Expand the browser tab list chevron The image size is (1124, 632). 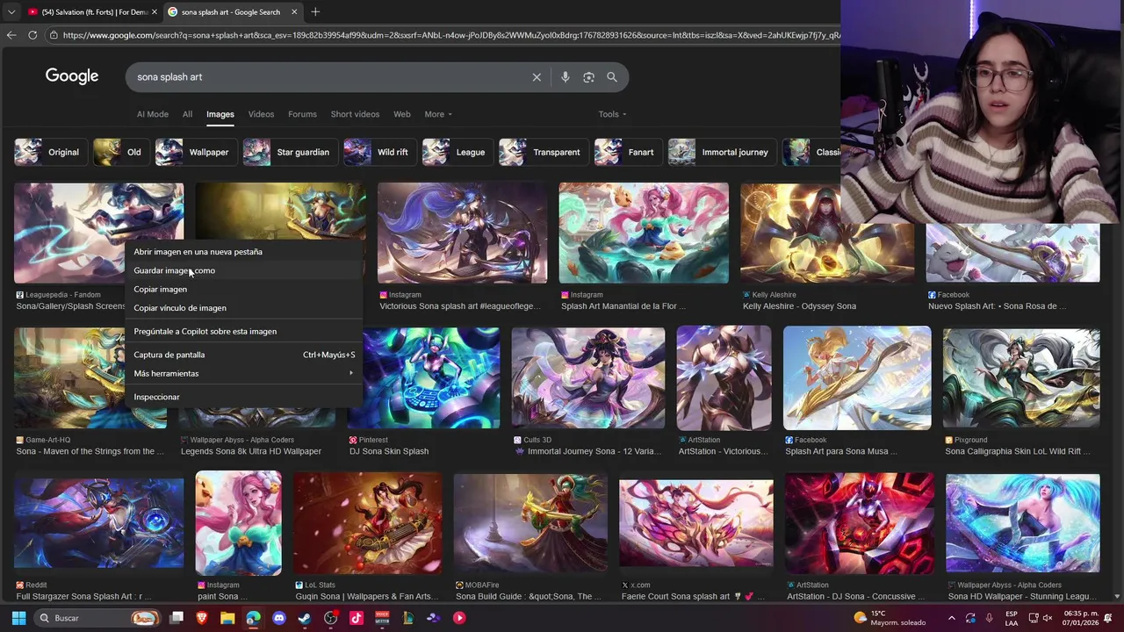(x=10, y=12)
